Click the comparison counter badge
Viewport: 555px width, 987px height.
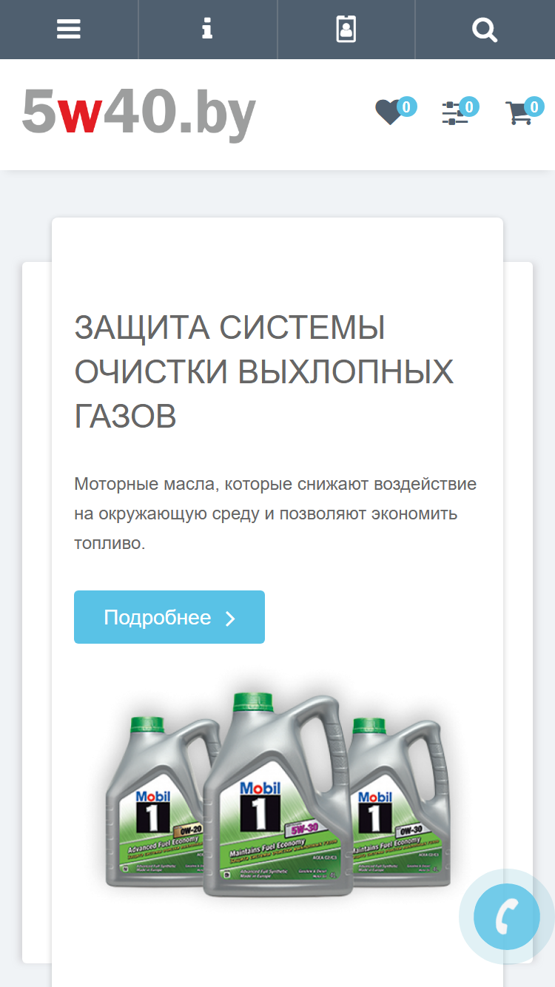[x=468, y=107]
